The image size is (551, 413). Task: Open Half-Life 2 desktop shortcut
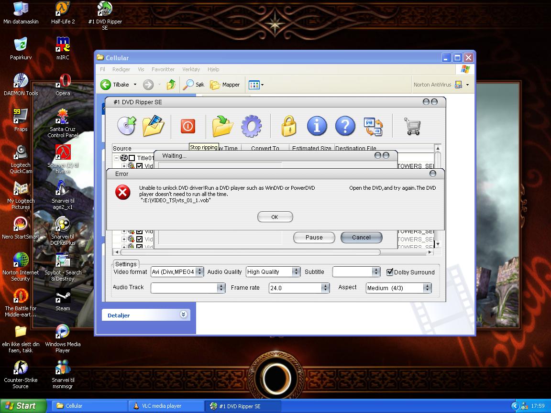[x=63, y=12]
